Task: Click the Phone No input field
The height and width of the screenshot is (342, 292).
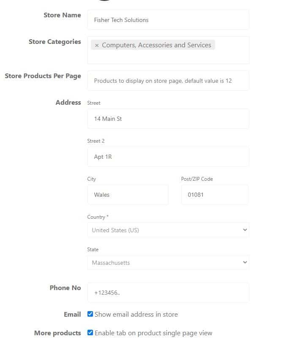Action: (x=168, y=293)
